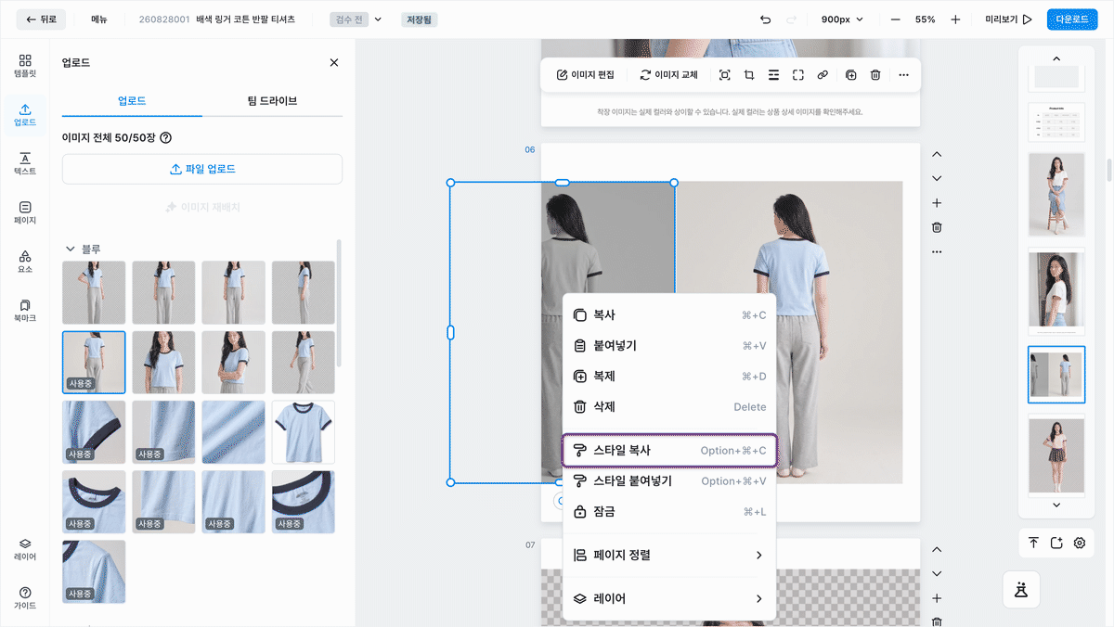Click the 메뉴 button
1114x627 pixels.
(98, 19)
